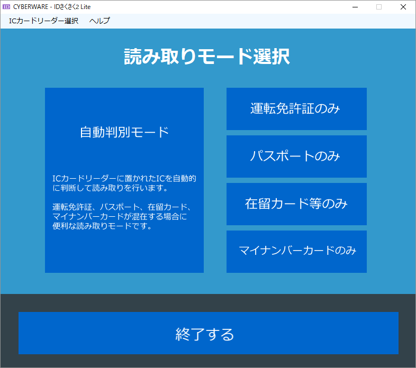Click the 終了する button
This screenshot has width=416, height=368.
[209, 333]
